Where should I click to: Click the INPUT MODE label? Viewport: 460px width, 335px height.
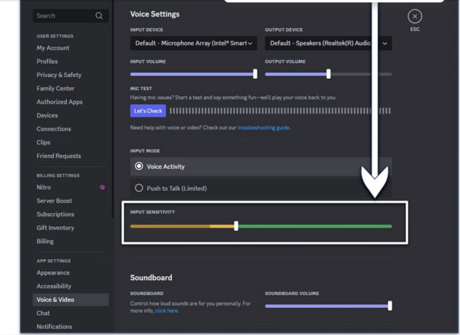145,151
